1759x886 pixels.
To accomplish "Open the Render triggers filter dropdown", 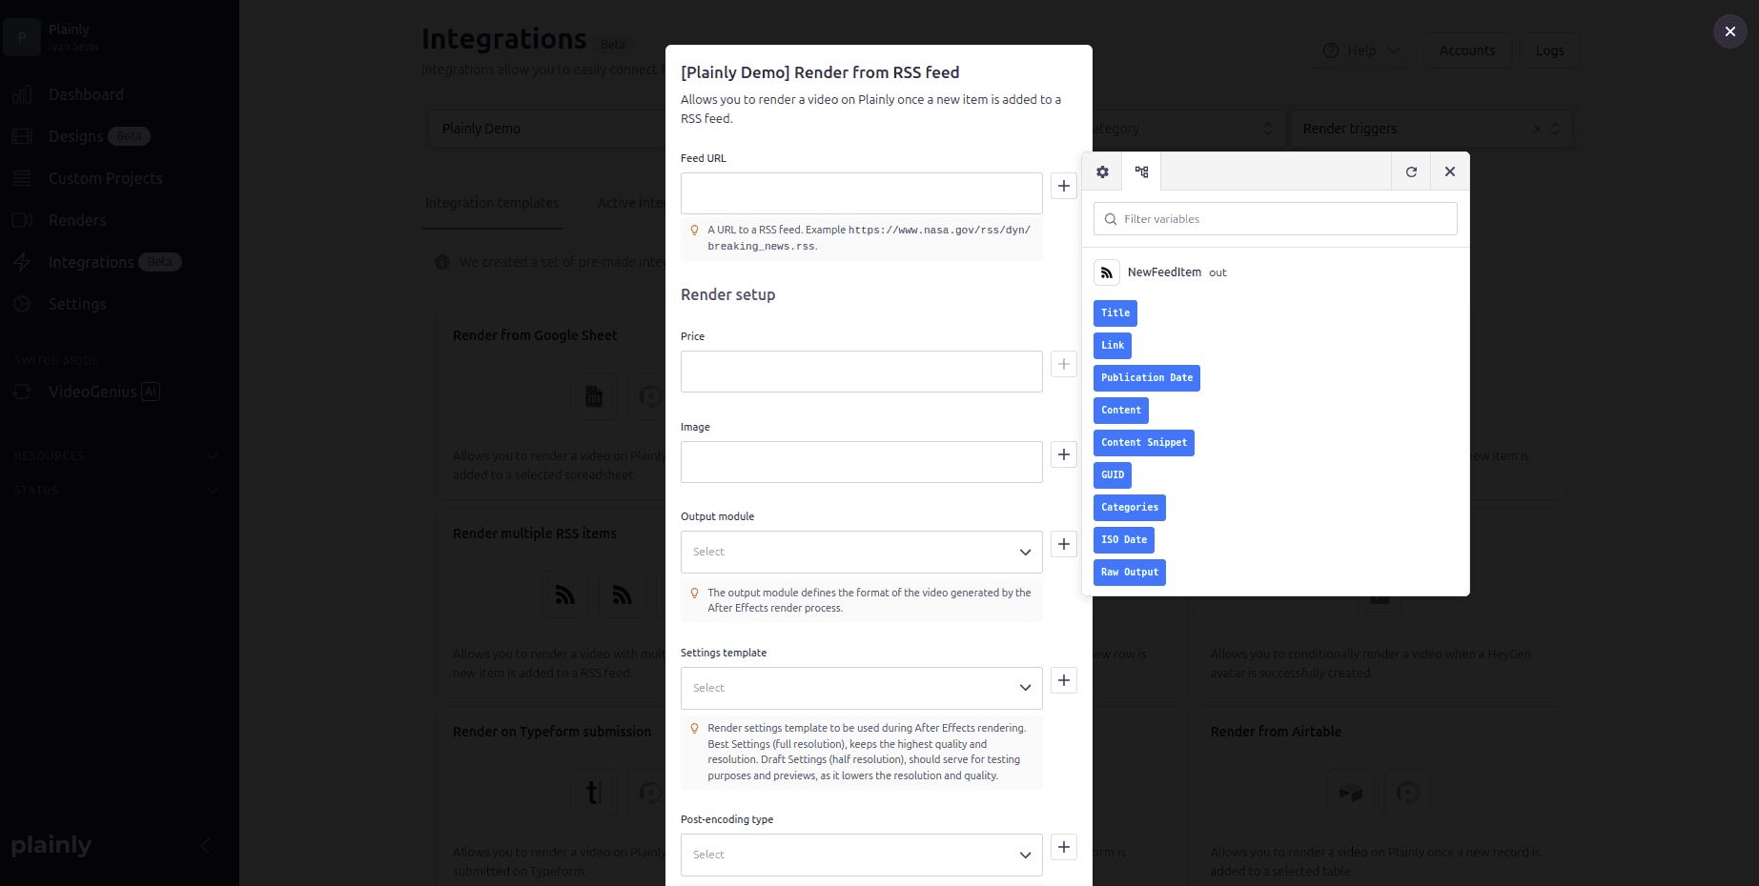I will 1430,129.
